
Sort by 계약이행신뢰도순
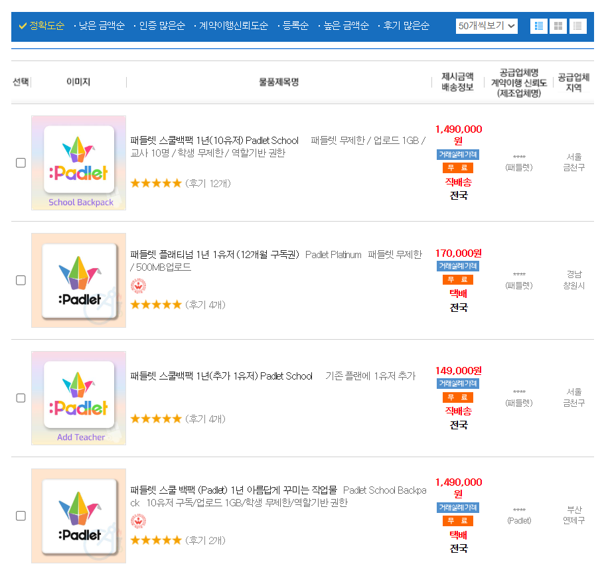234,26
